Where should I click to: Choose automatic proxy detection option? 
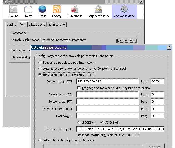[x=40, y=69]
